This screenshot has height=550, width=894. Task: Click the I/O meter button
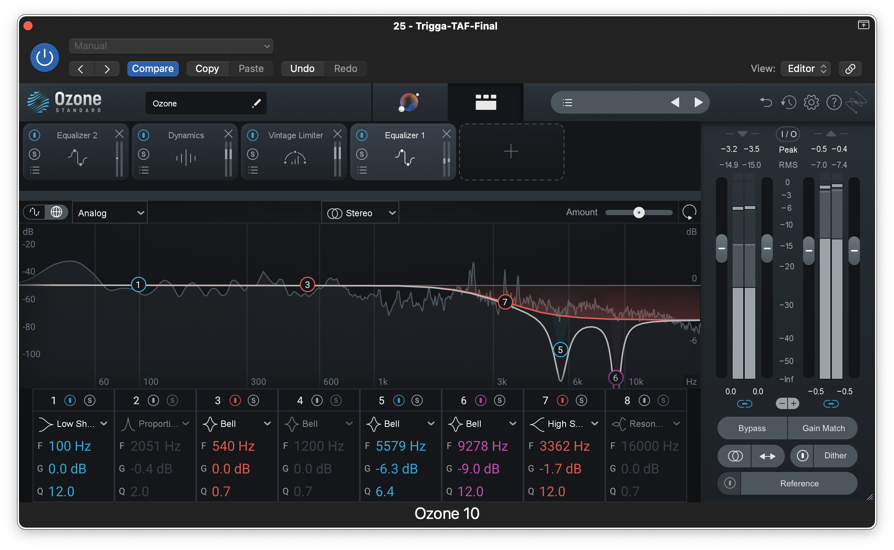point(788,134)
